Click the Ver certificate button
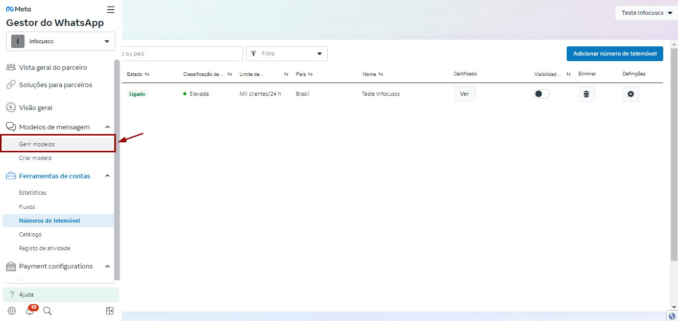 pos(464,94)
